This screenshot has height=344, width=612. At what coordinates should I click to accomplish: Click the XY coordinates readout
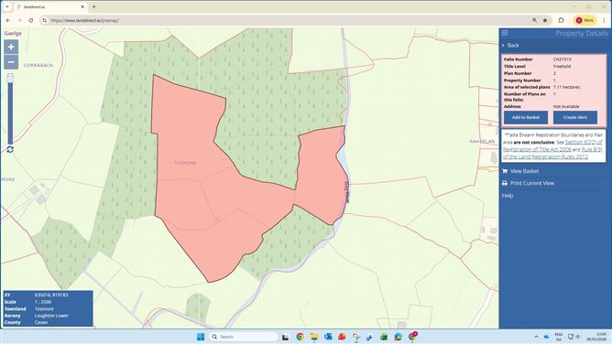pos(51,295)
